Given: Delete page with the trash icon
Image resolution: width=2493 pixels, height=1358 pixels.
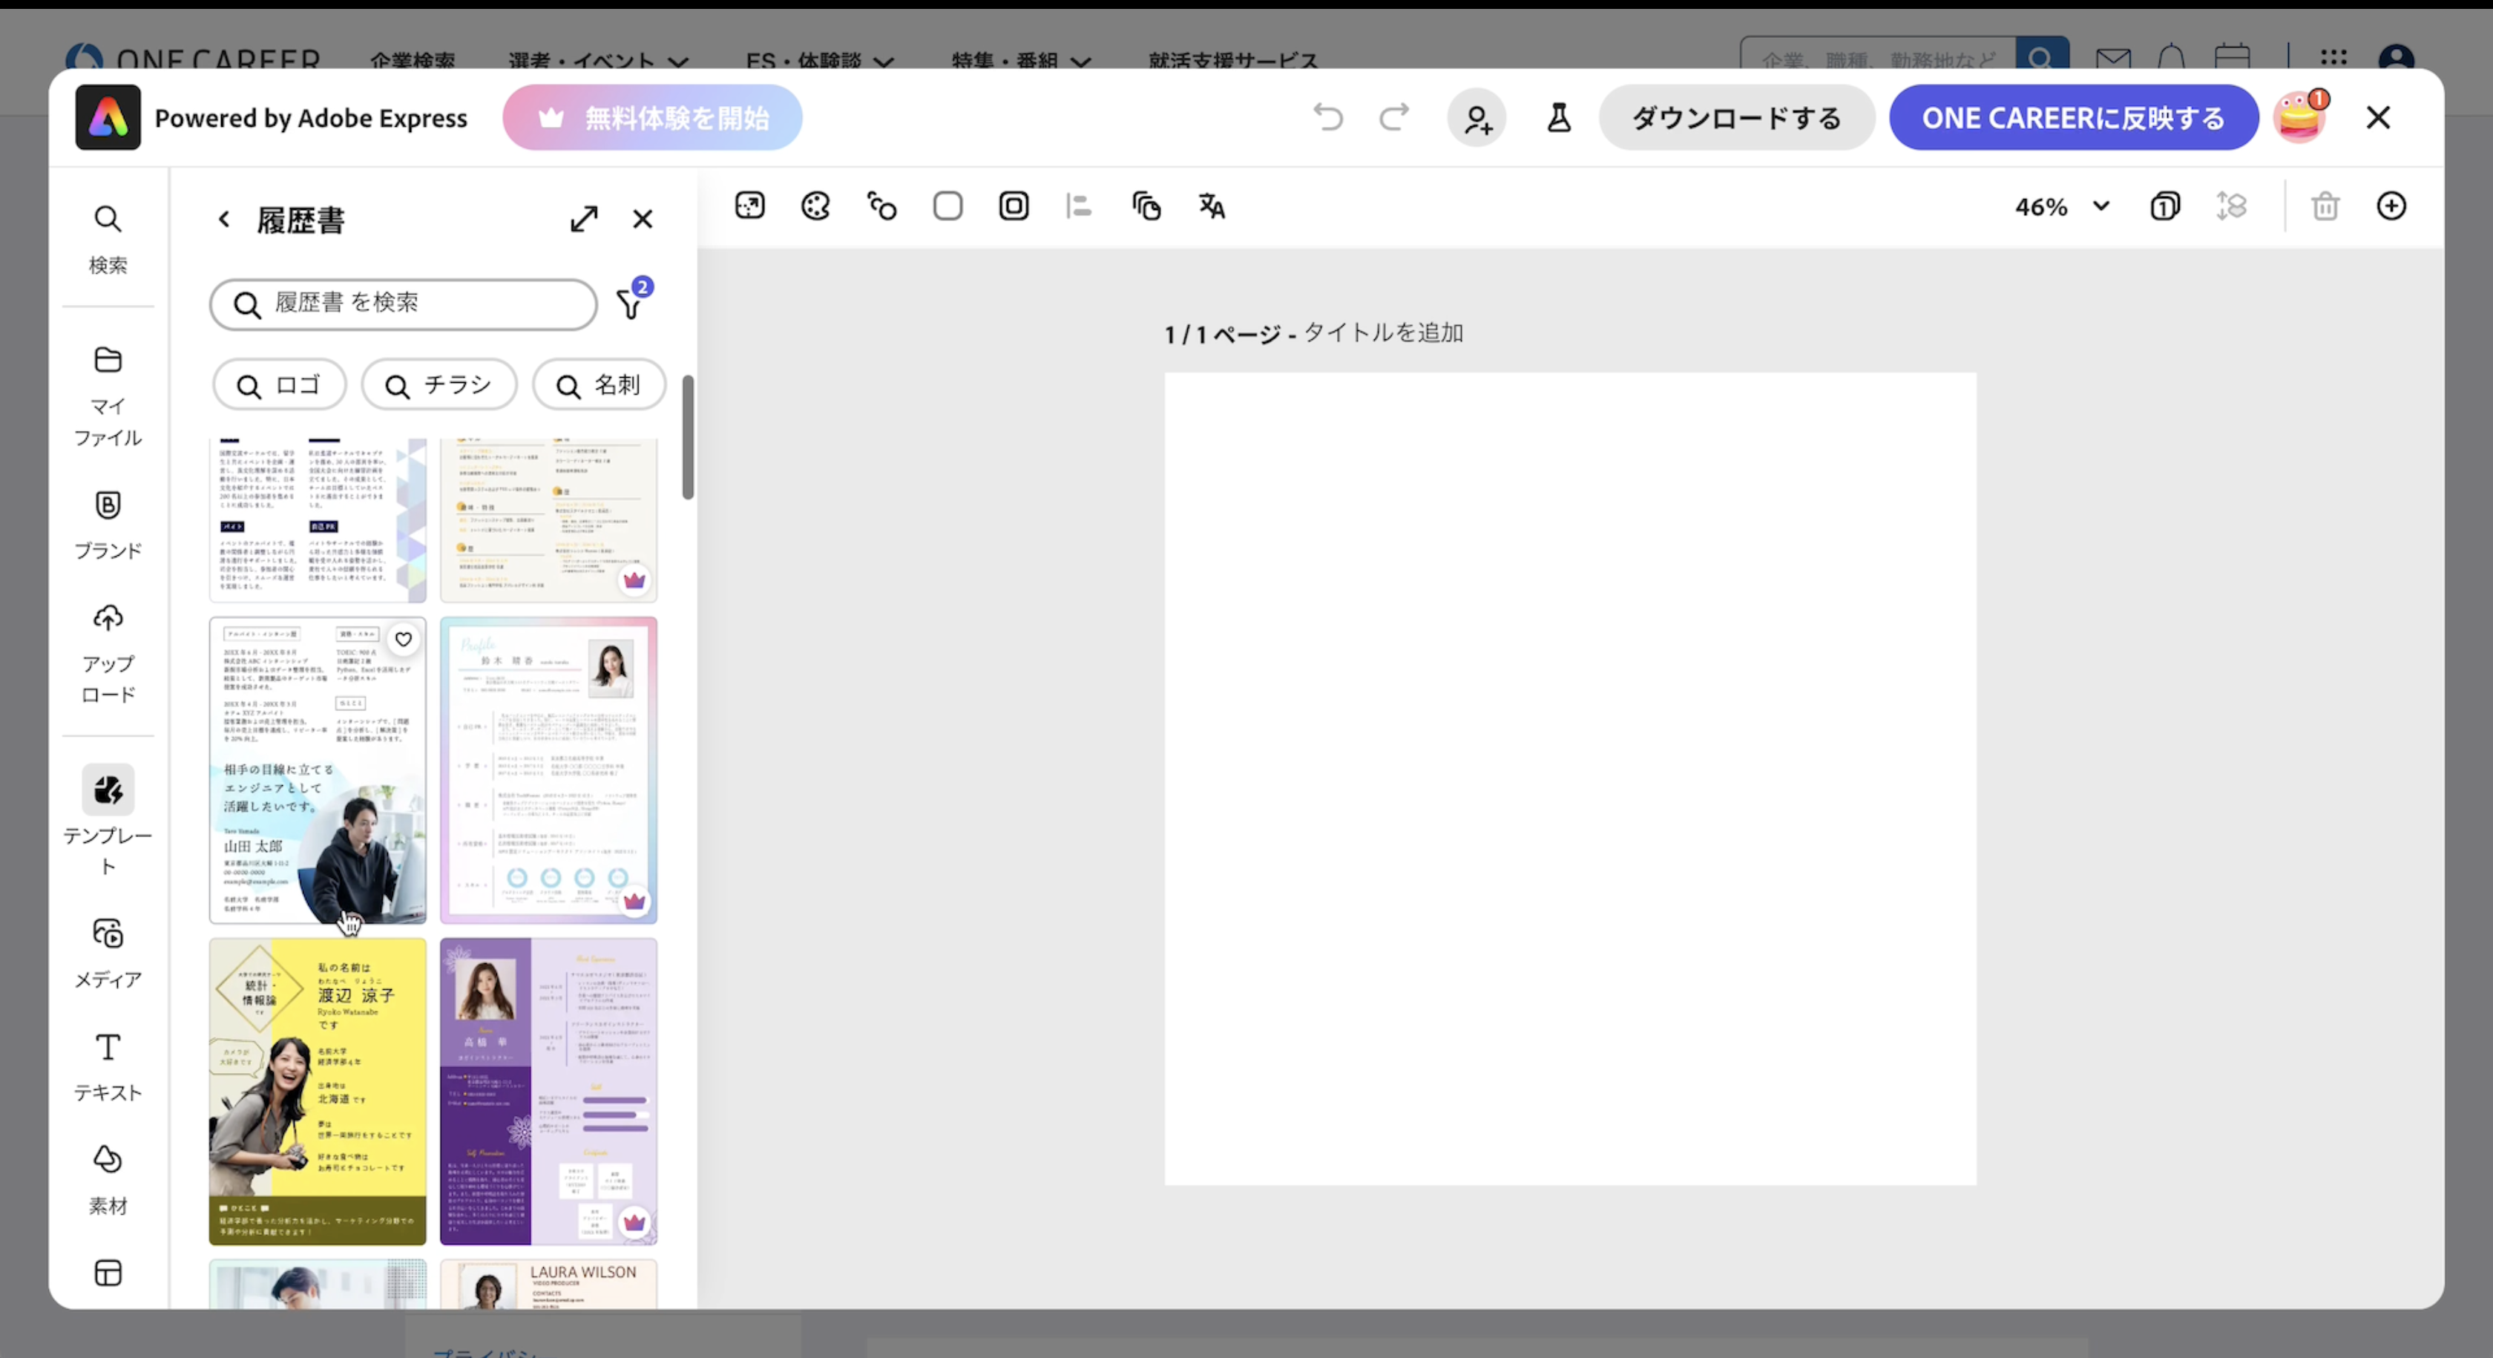Looking at the screenshot, I should (2325, 206).
